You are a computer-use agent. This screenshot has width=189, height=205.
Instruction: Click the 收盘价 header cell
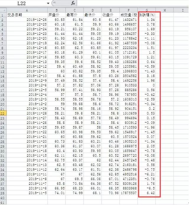pyautogui.click(x=110, y=15)
